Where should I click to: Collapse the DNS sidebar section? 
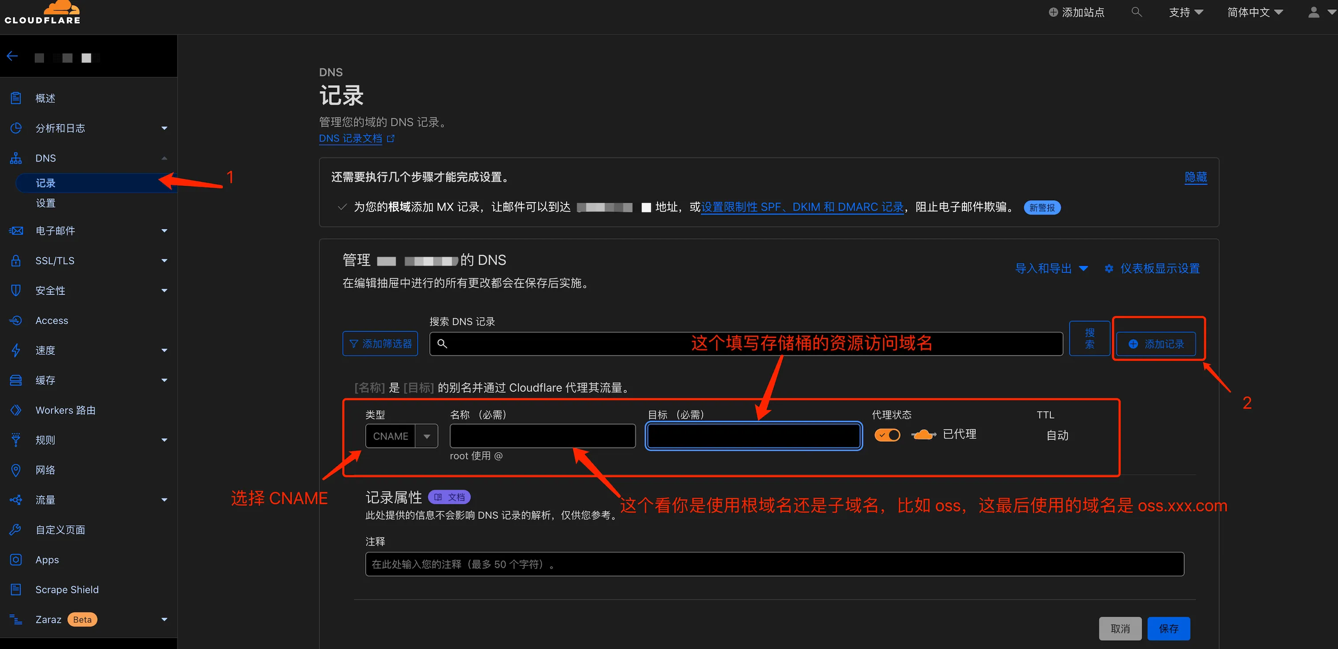pyautogui.click(x=164, y=158)
